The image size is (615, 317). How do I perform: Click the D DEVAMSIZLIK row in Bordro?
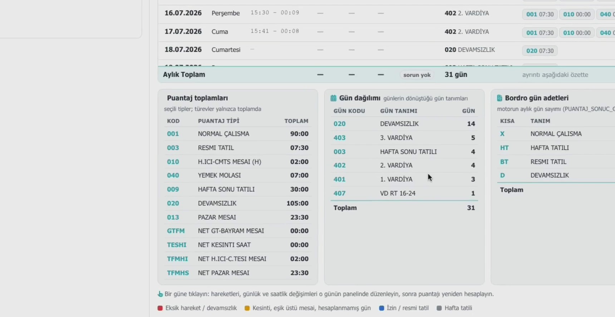[x=556, y=175]
